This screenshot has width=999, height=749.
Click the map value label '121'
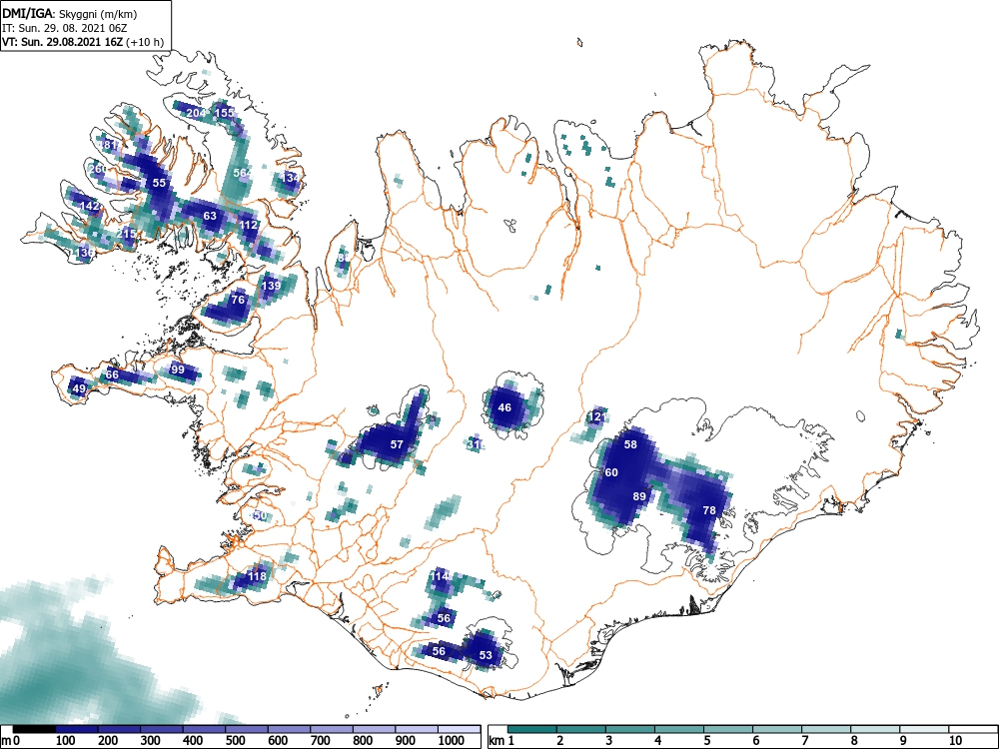(x=597, y=417)
